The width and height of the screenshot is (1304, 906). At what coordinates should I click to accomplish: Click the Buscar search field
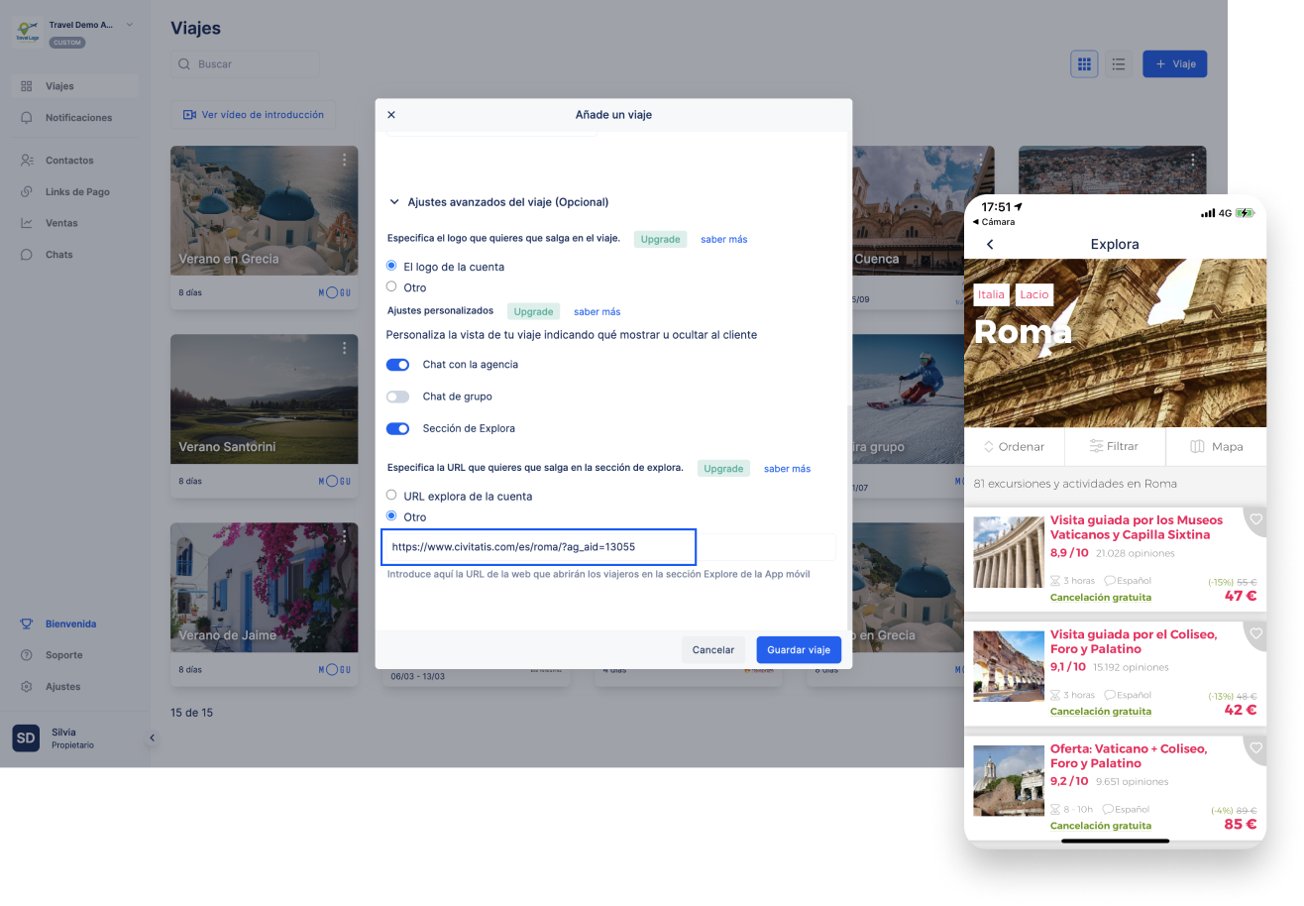(x=246, y=64)
